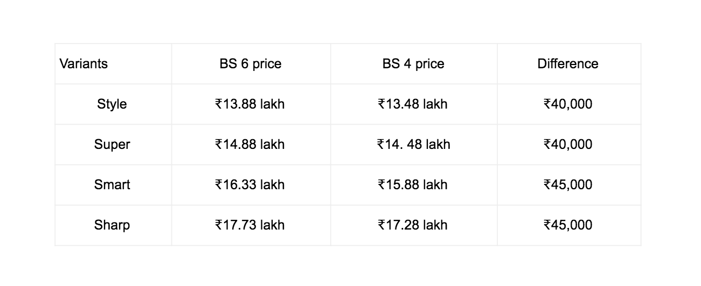Click the Variants column header

84,64
